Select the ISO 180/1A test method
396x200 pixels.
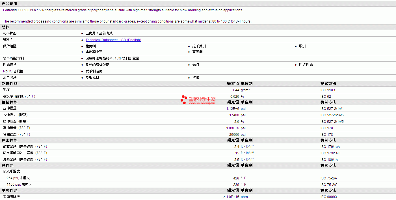(329, 160)
